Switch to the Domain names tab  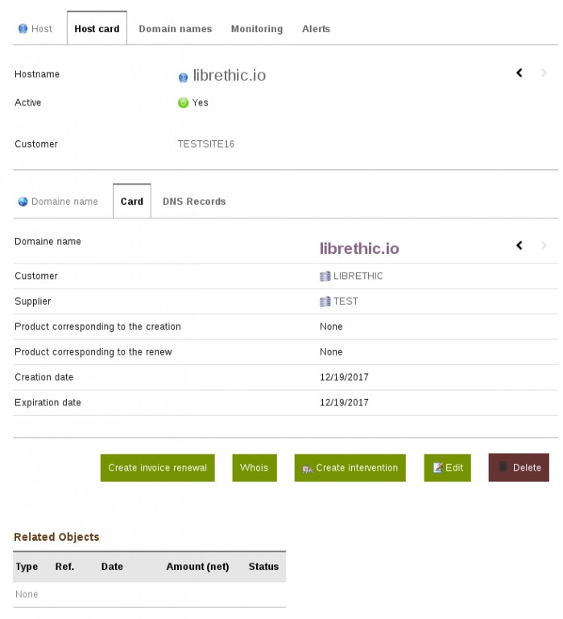175,29
